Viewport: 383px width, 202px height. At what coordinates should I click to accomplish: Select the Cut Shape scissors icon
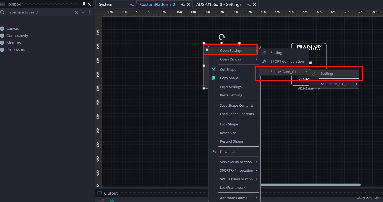pyautogui.click(x=213, y=69)
